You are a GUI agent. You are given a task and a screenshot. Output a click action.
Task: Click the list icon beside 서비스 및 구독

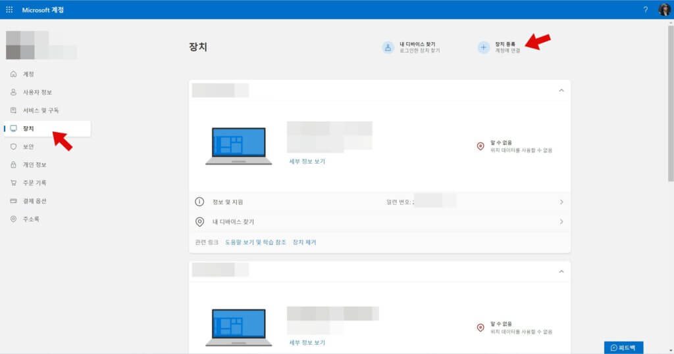click(13, 110)
